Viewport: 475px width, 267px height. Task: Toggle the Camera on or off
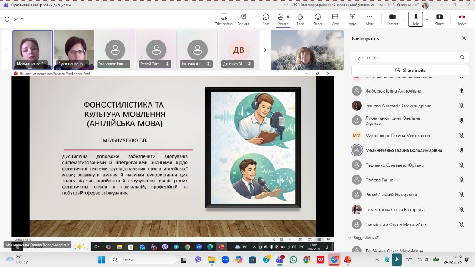392,19
